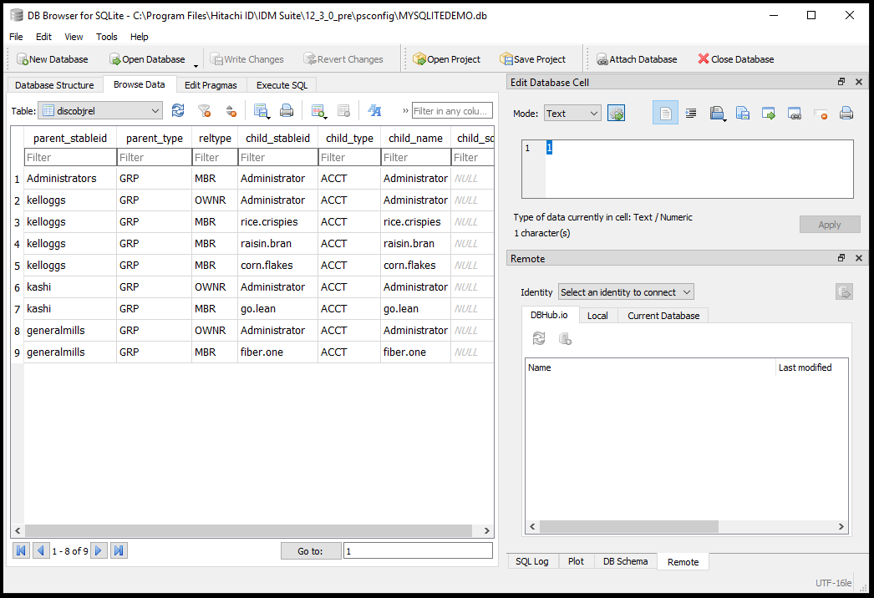
Task: Switch to the Execute SQL tab
Action: [x=282, y=85]
